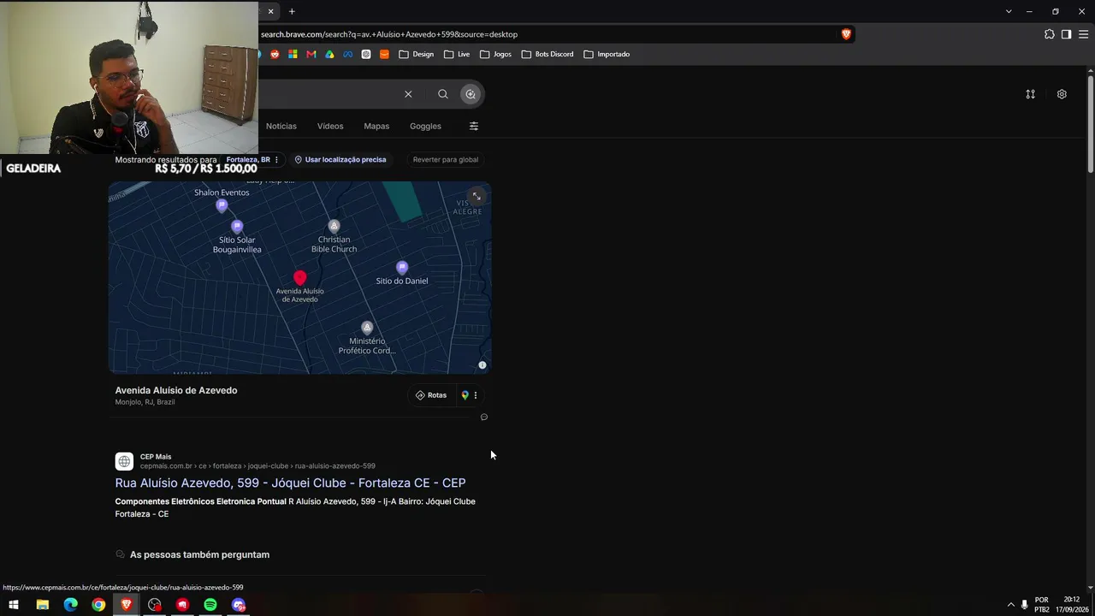Open the Bots Discord bookmarks folder
This screenshot has height=616, width=1095.
[547, 54]
